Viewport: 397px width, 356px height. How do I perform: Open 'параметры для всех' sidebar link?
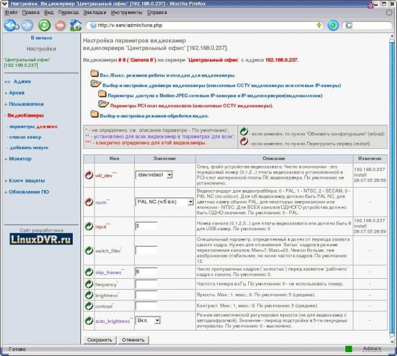point(32,126)
